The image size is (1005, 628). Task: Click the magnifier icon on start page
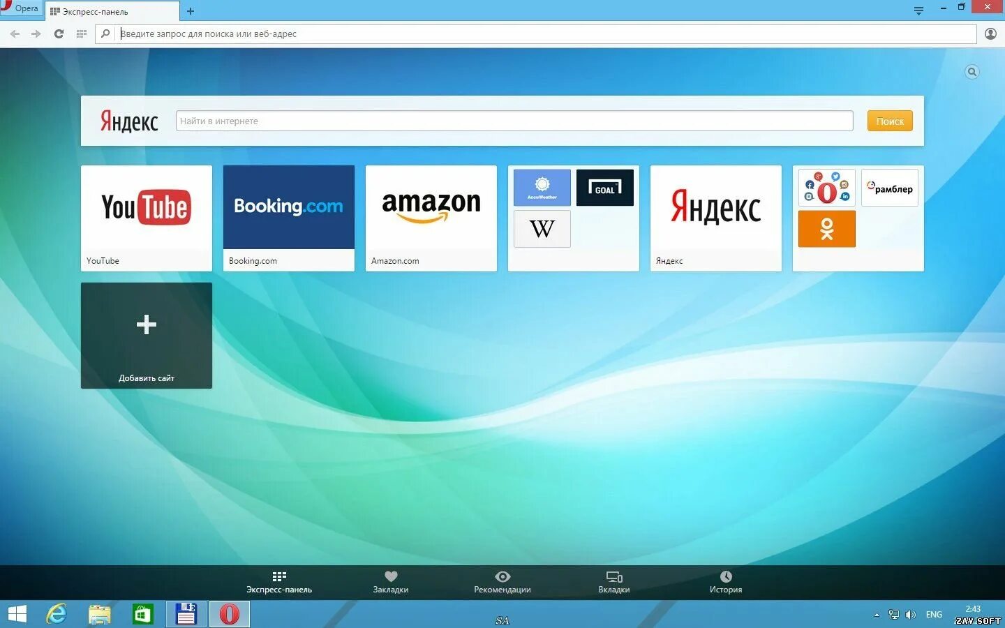click(x=972, y=72)
